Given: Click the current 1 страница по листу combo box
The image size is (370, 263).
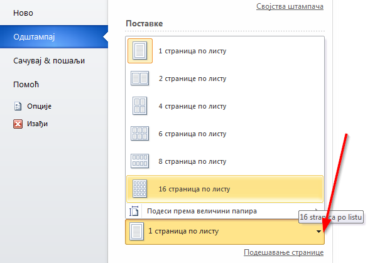Looking at the screenshot, I should pyautogui.click(x=225, y=232).
